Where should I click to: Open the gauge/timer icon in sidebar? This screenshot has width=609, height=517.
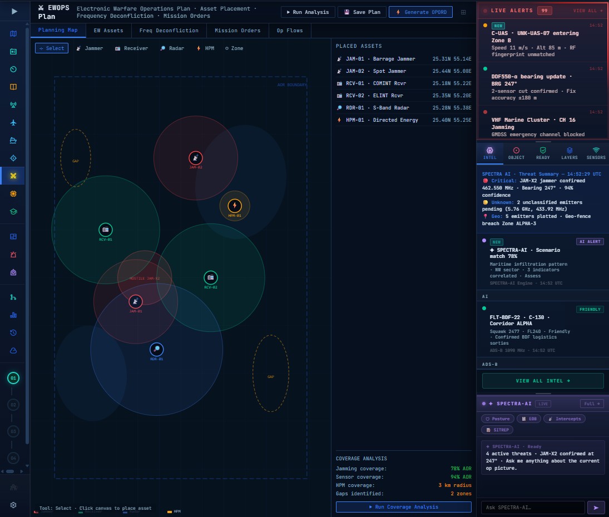coord(13,69)
